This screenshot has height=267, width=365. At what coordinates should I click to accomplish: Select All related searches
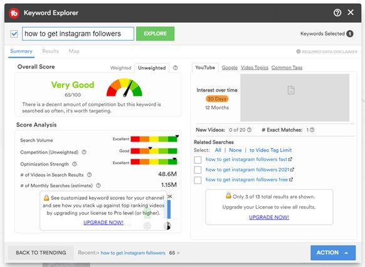pos(218,150)
